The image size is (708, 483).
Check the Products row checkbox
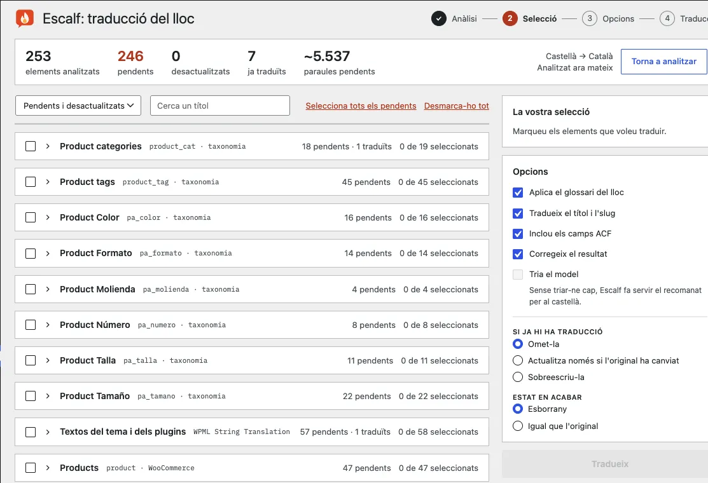tap(31, 468)
